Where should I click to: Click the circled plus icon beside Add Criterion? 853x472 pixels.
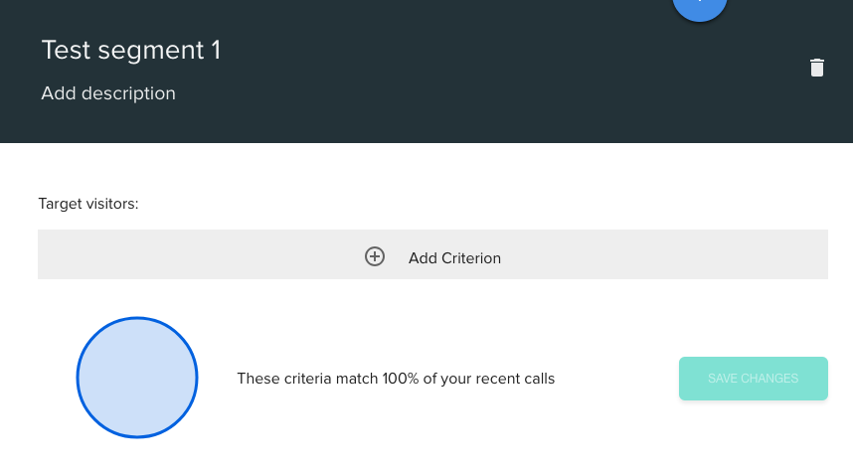click(374, 256)
